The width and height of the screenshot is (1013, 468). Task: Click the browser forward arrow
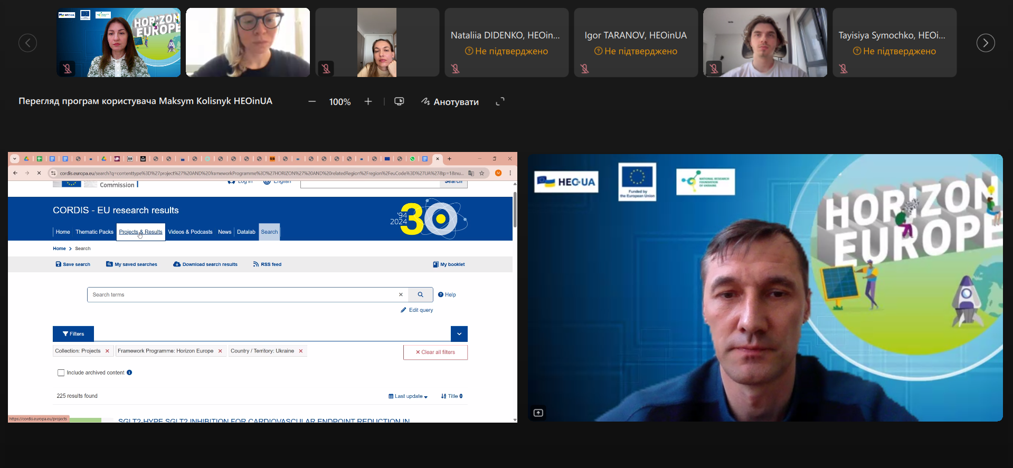coord(27,173)
